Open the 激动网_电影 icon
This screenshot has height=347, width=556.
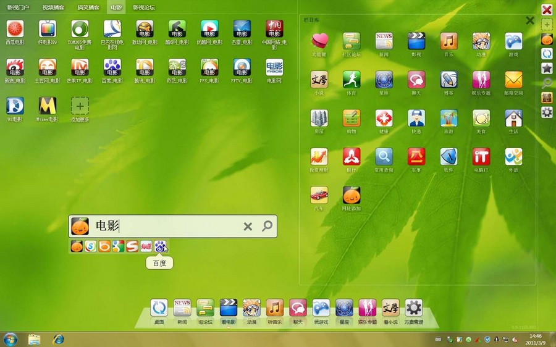tap(145, 28)
